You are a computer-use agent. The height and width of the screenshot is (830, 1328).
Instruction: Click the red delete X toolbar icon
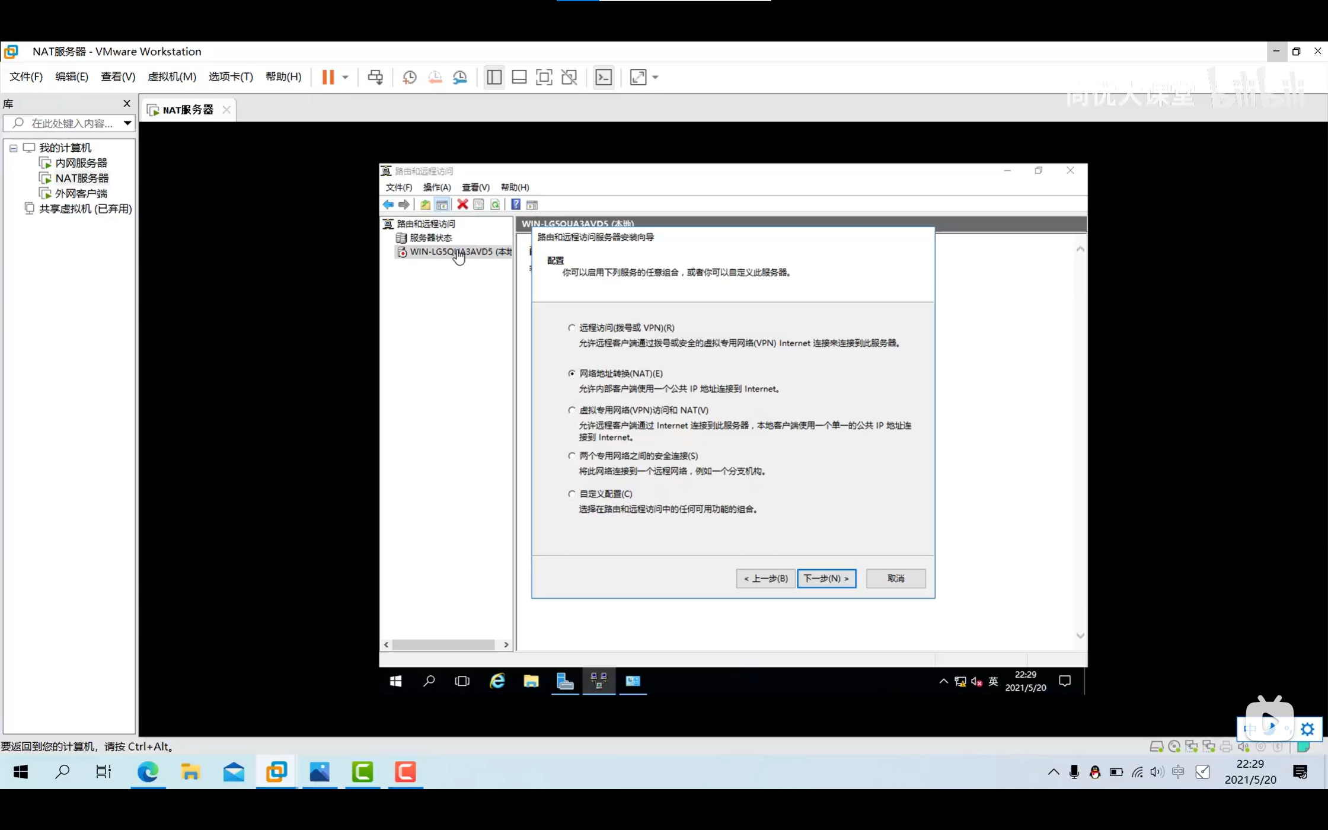(462, 205)
